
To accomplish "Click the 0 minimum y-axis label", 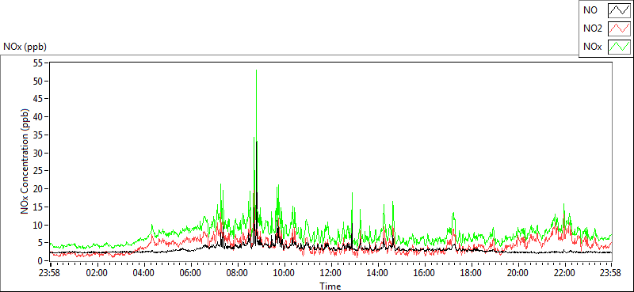I will tap(41, 260).
